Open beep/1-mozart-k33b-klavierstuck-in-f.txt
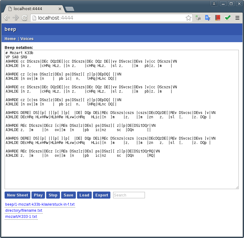 (x=40, y=204)
